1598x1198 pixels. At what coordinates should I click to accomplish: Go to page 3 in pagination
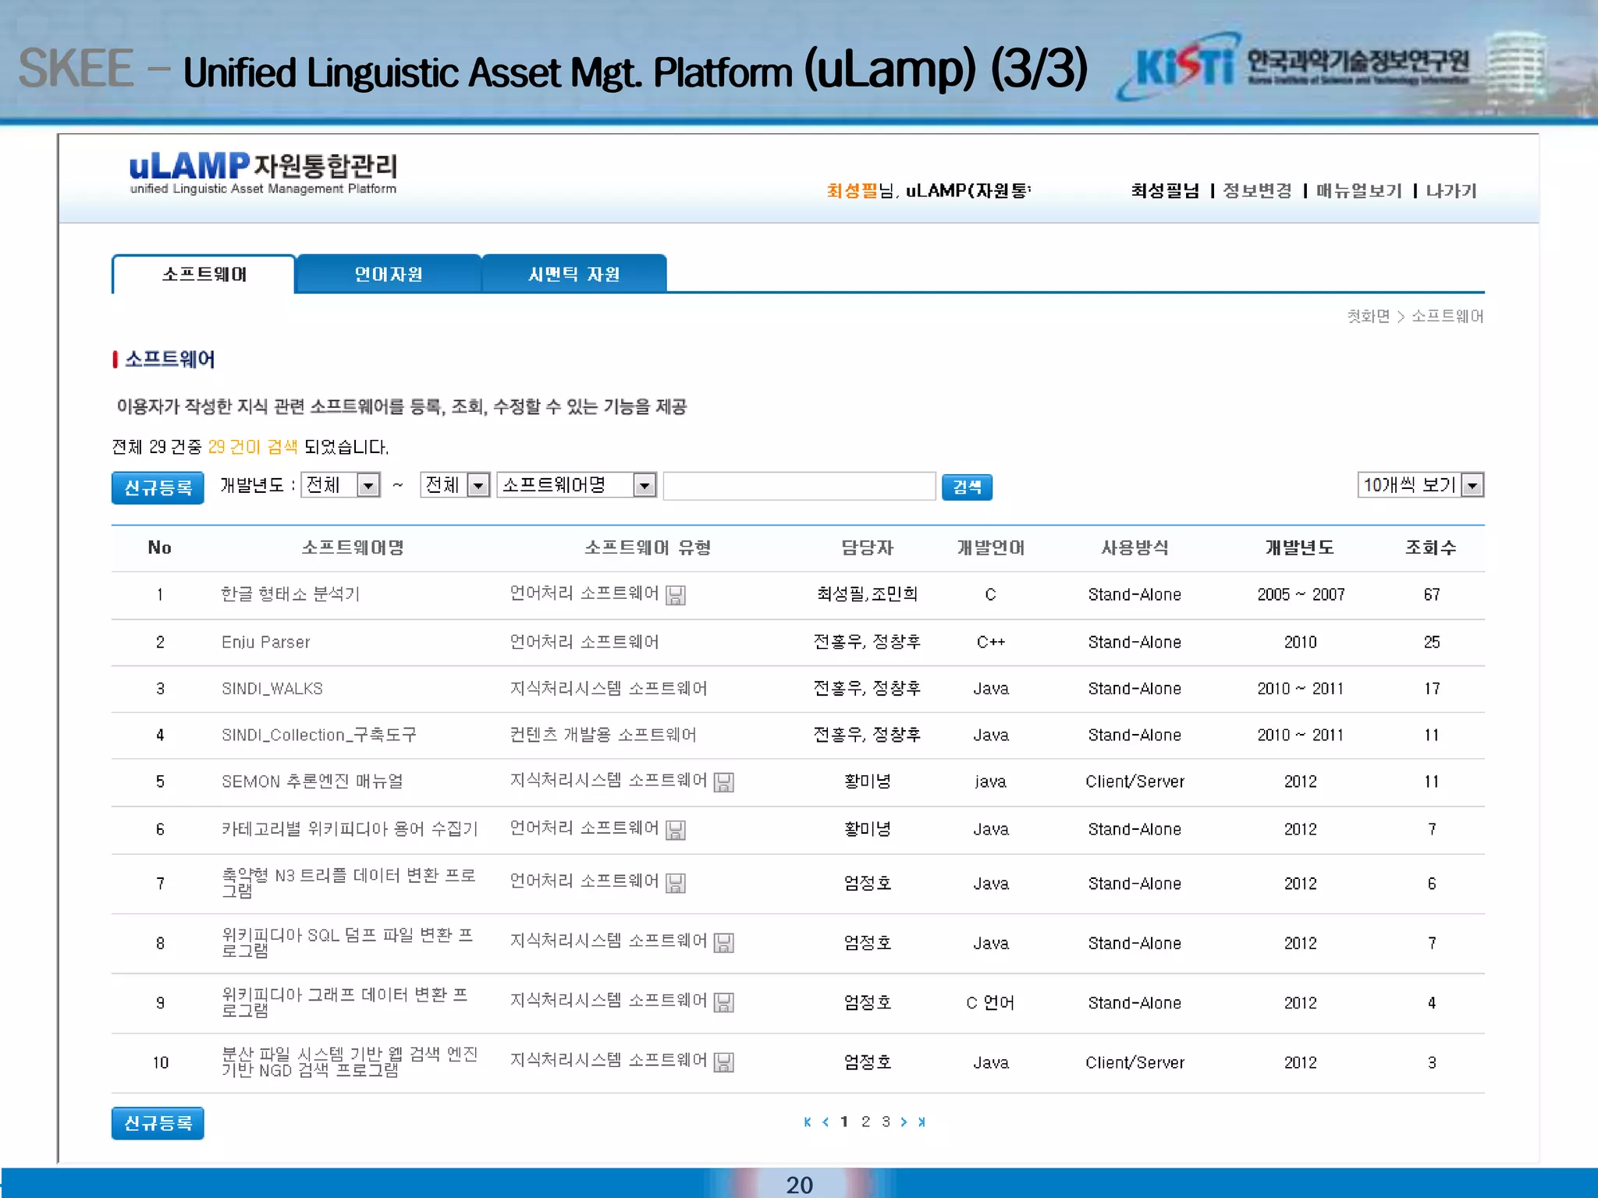[886, 1122]
